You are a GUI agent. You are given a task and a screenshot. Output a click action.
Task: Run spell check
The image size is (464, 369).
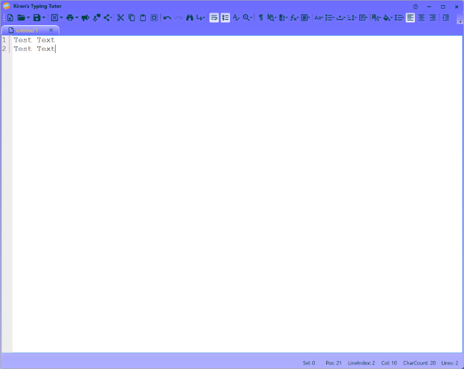tap(236, 18)
